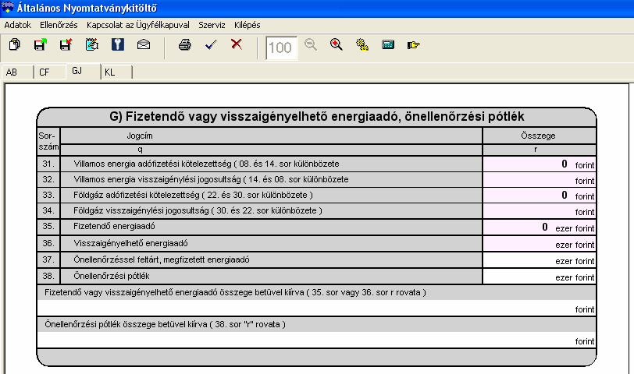Click 'Fizetendő energiaadó' row label
The image size is (634, 374).
(x=114, y=226)
